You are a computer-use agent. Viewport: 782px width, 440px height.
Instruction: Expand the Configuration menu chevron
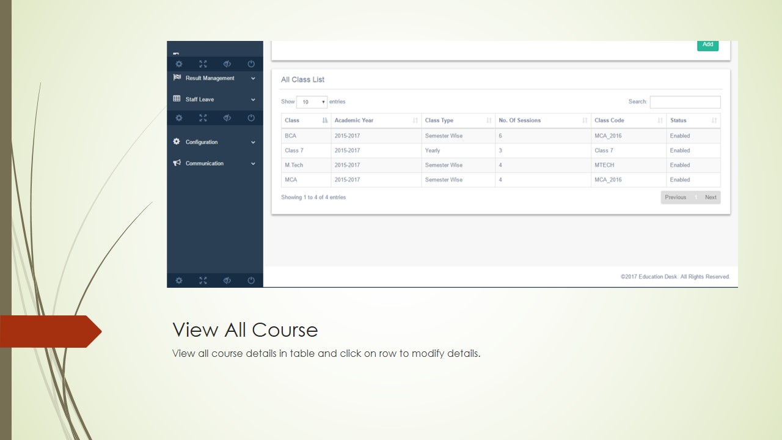coord(253,142)
